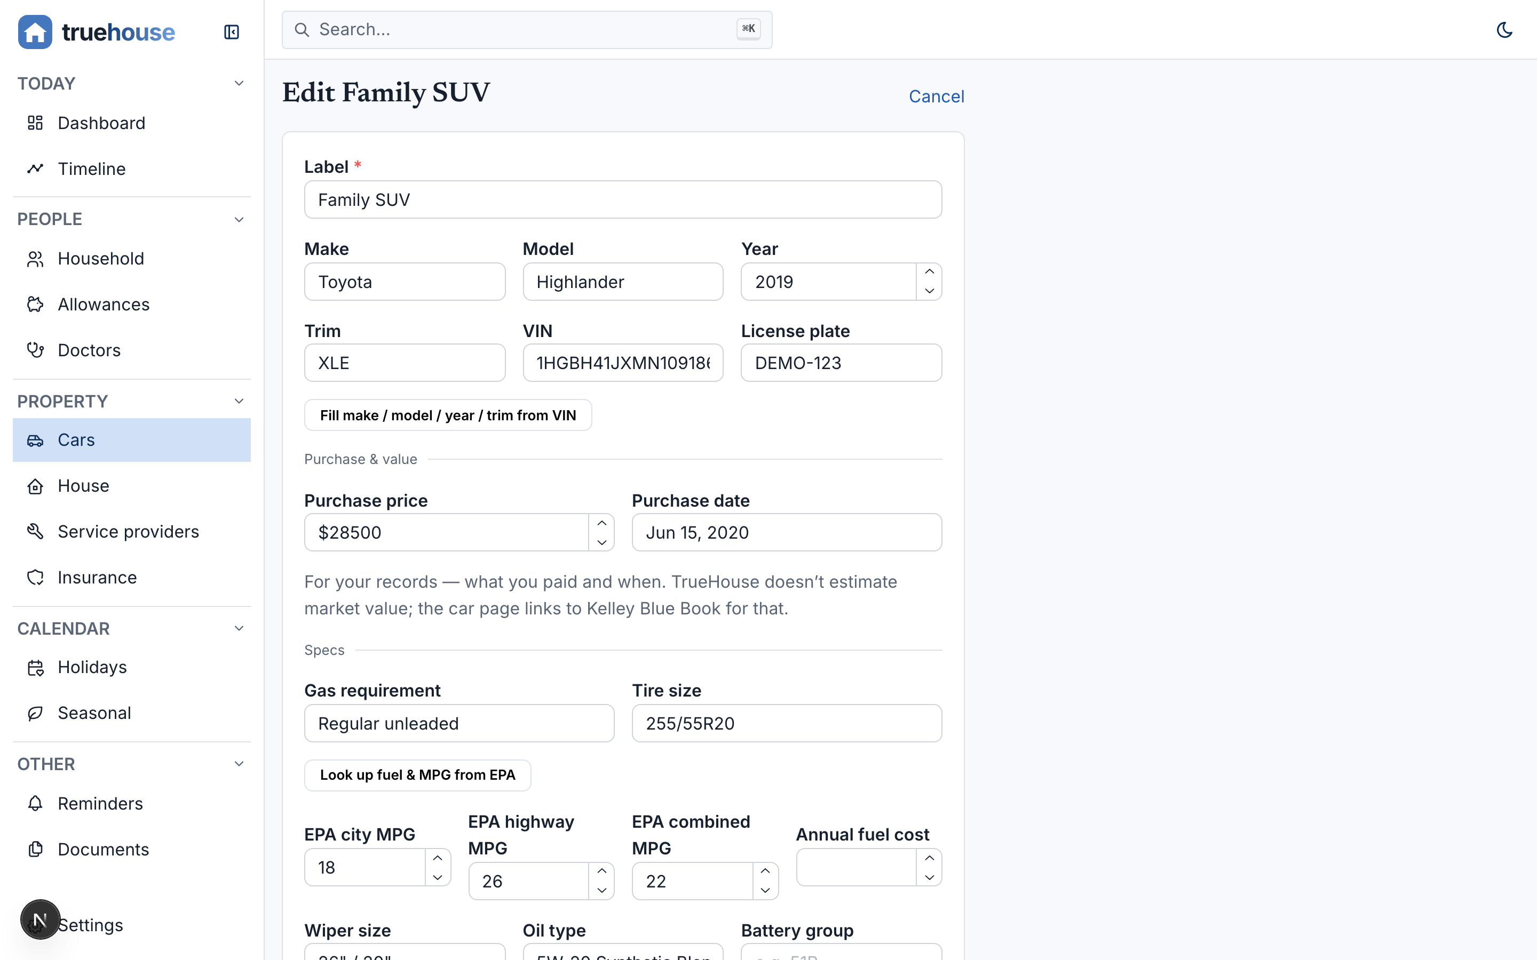Open Dashboard from the sidebar
This screenshot has width=1537, height=960.
(x=131, y=123)
